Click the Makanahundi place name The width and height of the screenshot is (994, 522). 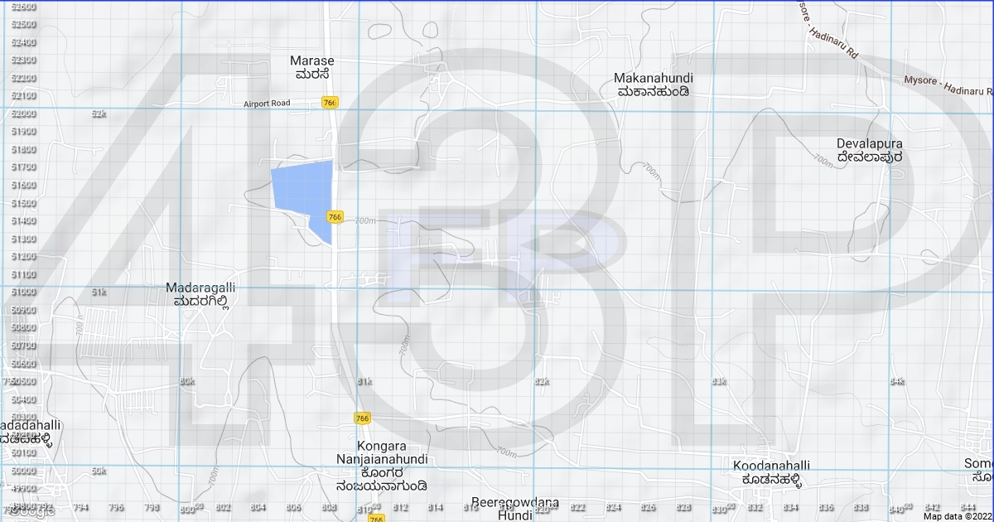(x=653, y=85)
